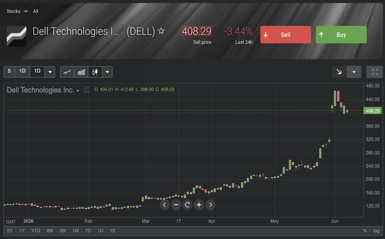Click the 240.00 price axis label

coord(372,166)
